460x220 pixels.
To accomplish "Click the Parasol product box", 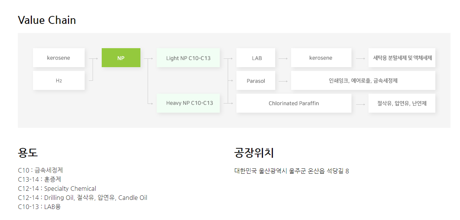I will click(256, 80).
